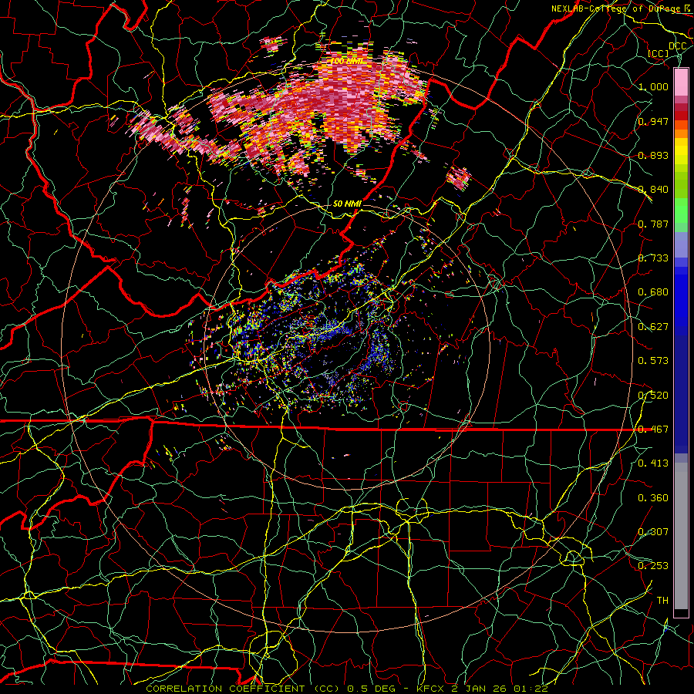This screenshot has height=694, width=694.
Task: Click the 1.000 color scale value
Action: click(653, 86)
